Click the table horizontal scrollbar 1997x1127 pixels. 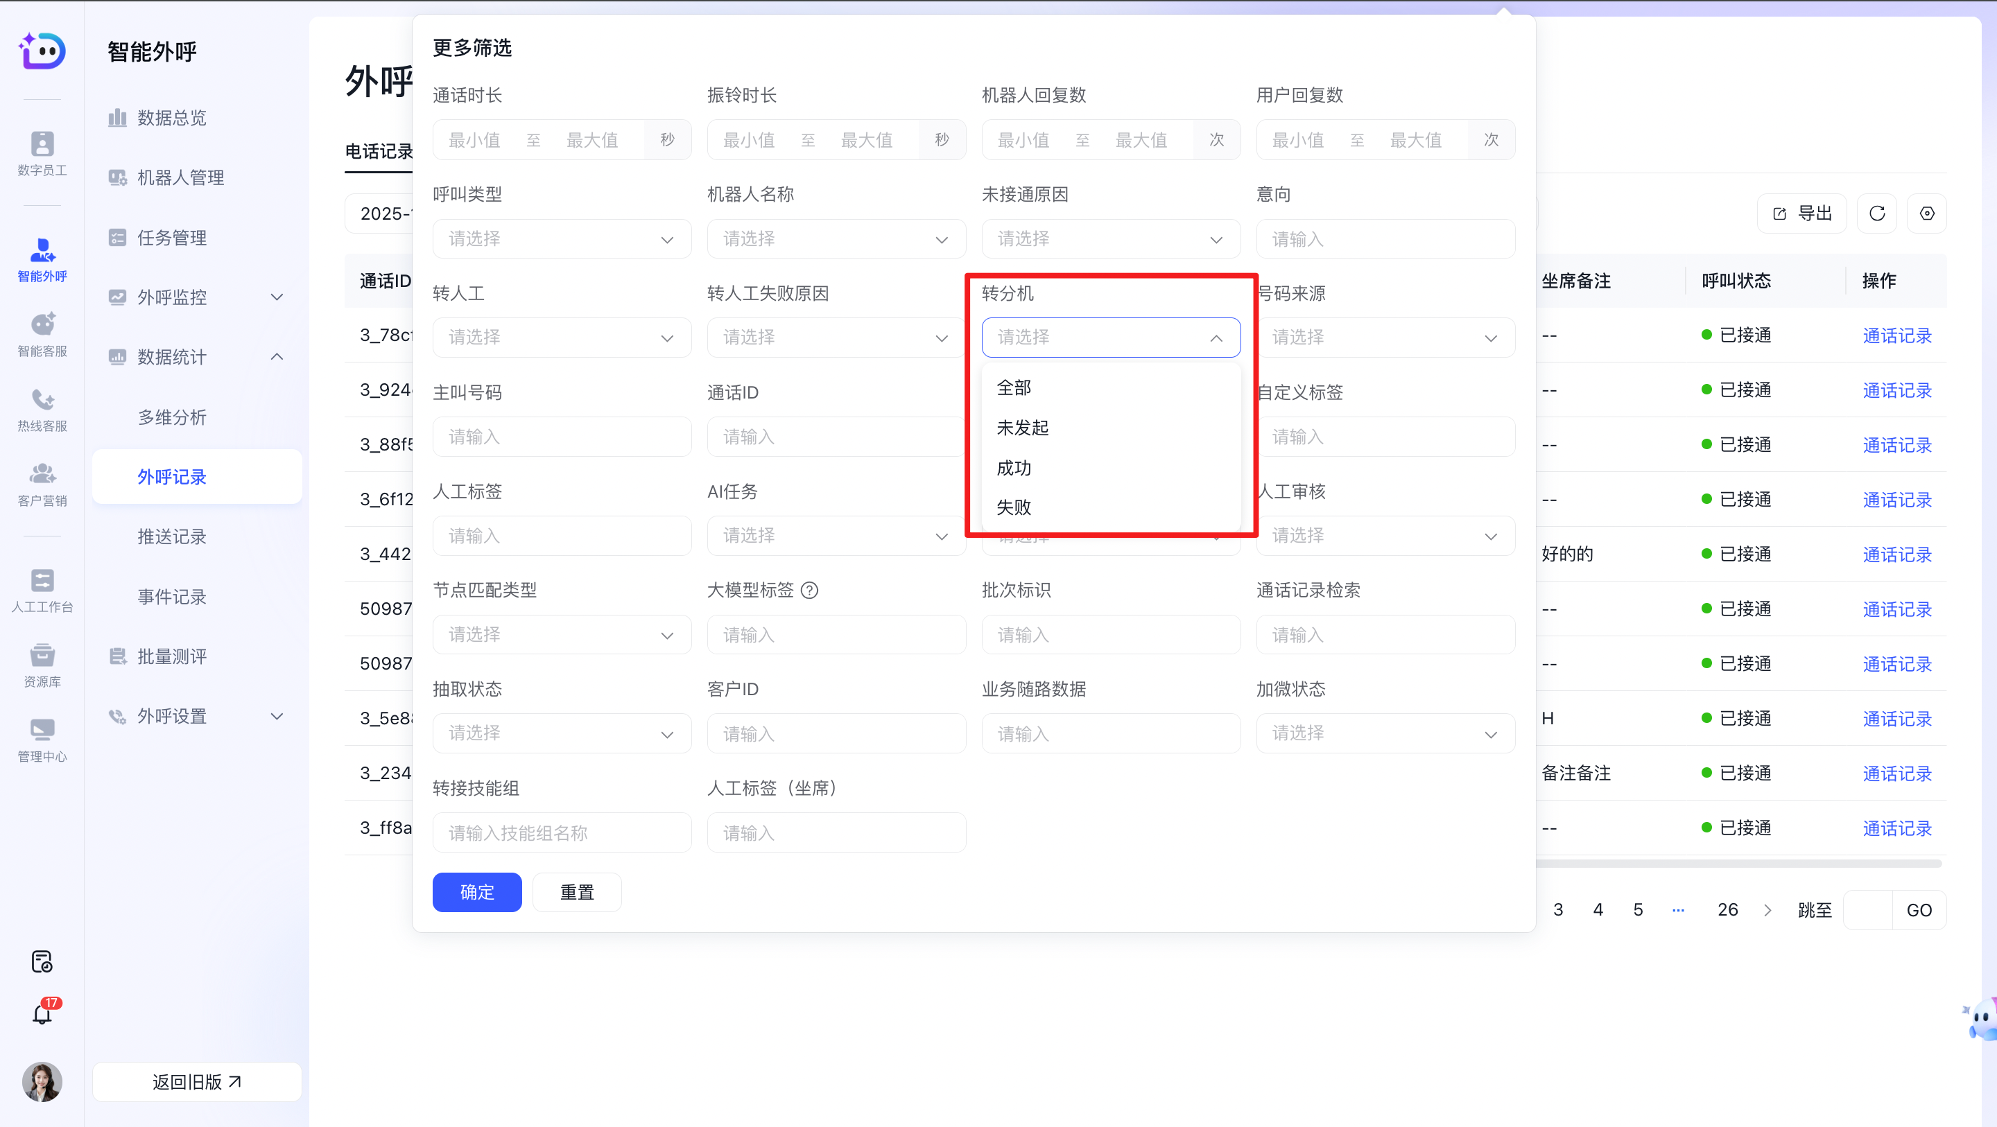point(1738,863)
